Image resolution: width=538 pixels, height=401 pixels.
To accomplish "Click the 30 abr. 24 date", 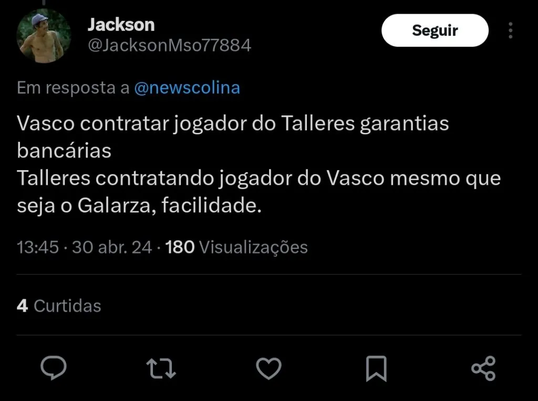I will (x=112, y=247).
